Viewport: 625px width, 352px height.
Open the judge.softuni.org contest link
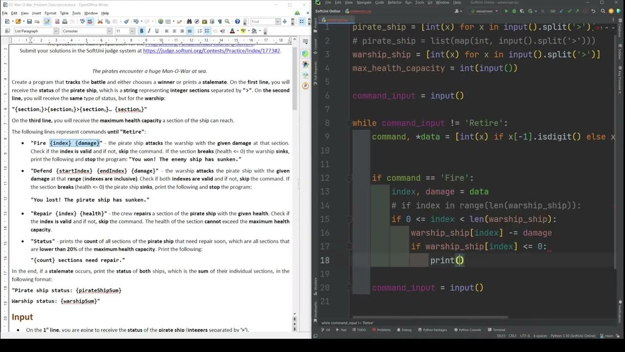pyautogui.click(x=211, y=50)
